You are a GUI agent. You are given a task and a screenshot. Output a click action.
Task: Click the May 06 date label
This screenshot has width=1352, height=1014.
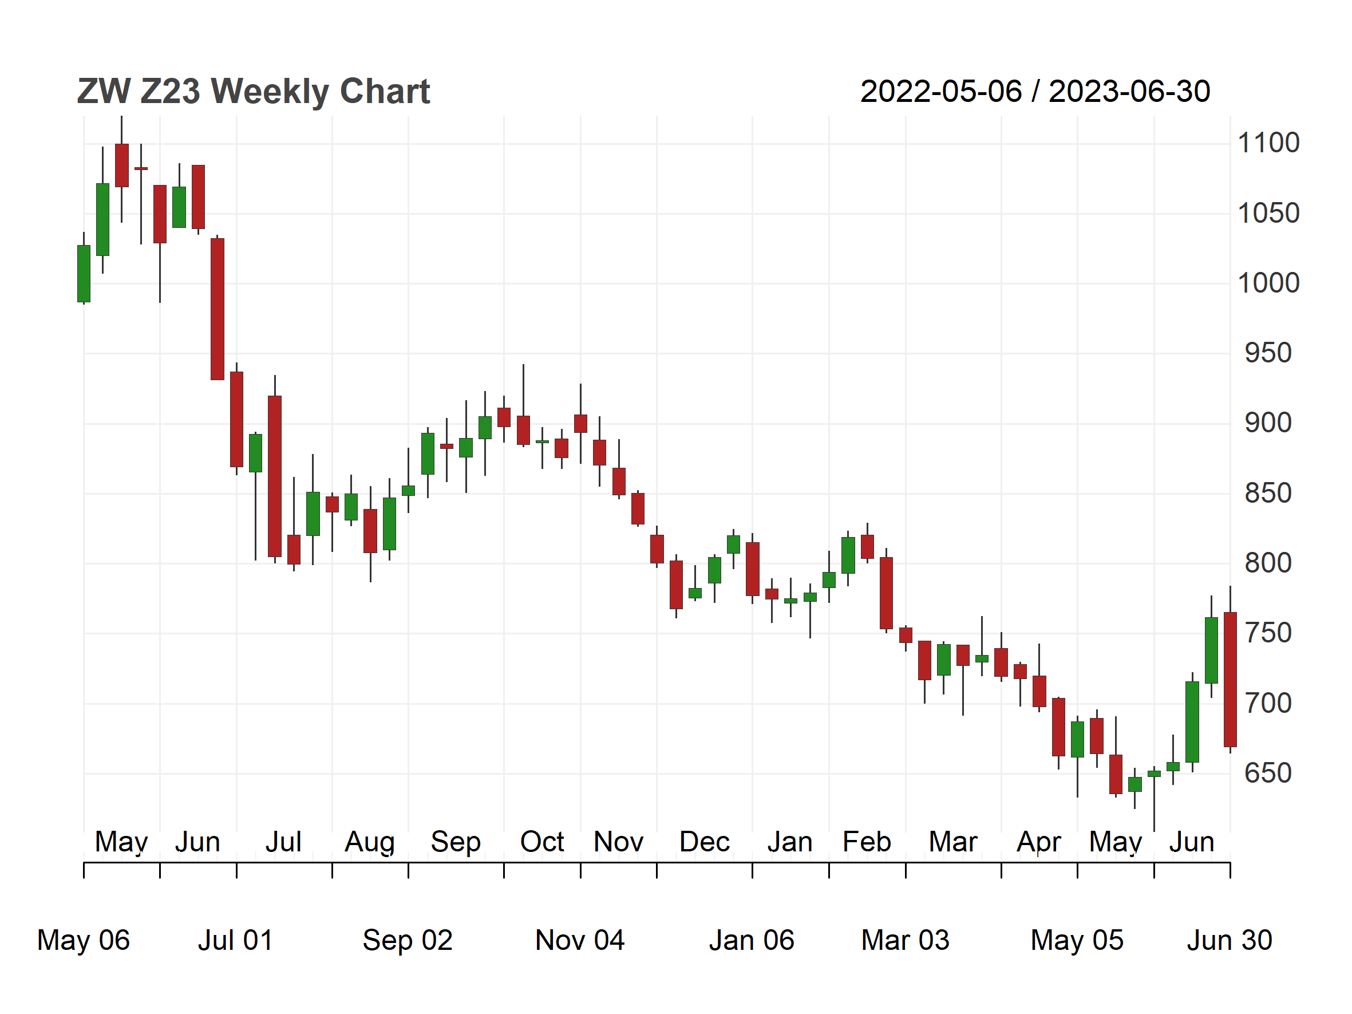coord(84,940)
